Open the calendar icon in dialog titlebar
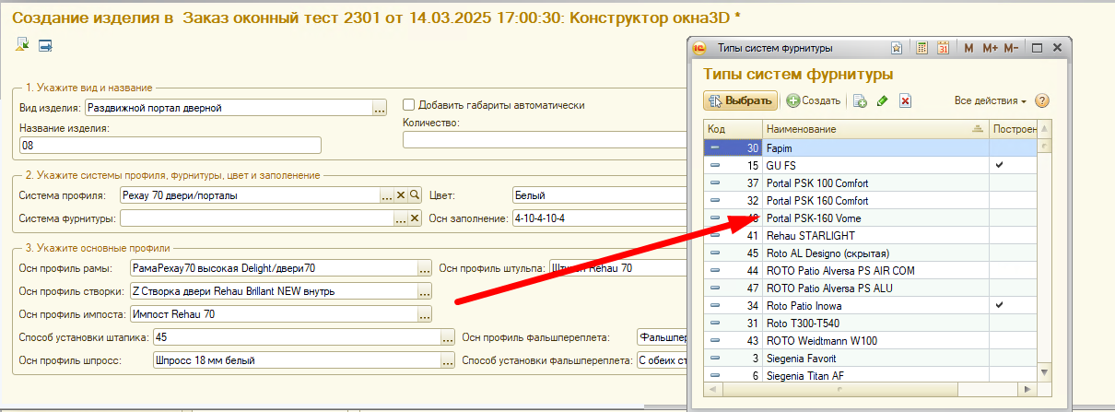The image size is (1115, 412). 943,48
